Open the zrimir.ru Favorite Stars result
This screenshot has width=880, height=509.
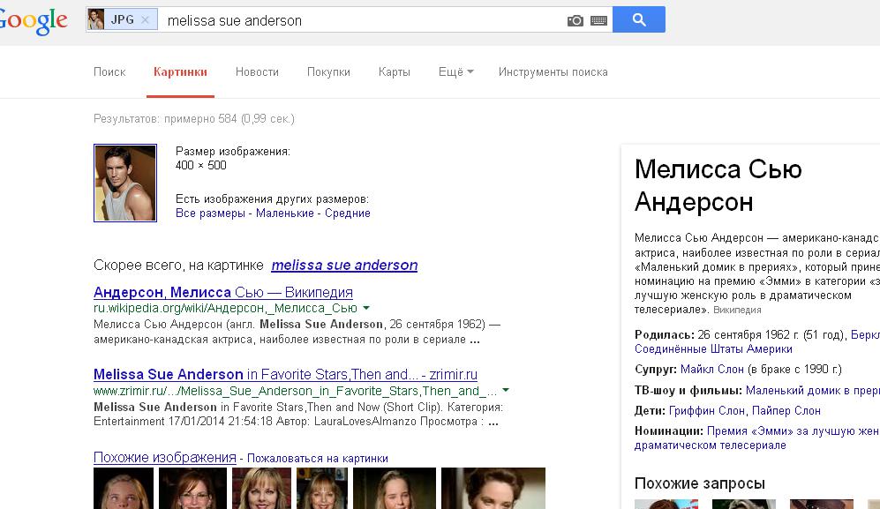click(285, 374)
